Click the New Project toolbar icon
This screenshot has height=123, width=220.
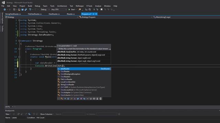point(14,10)
